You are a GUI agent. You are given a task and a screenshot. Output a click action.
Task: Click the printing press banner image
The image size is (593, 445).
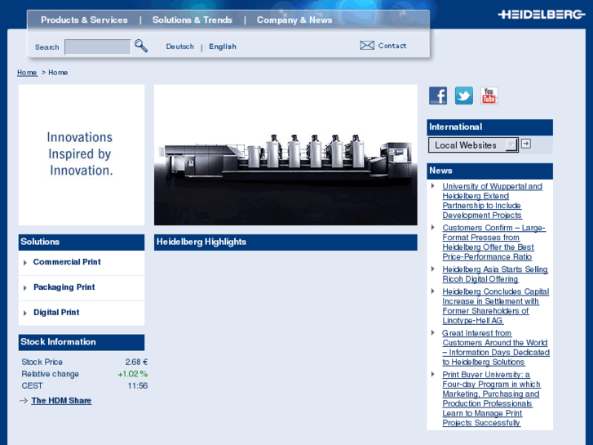pos(285,155)
